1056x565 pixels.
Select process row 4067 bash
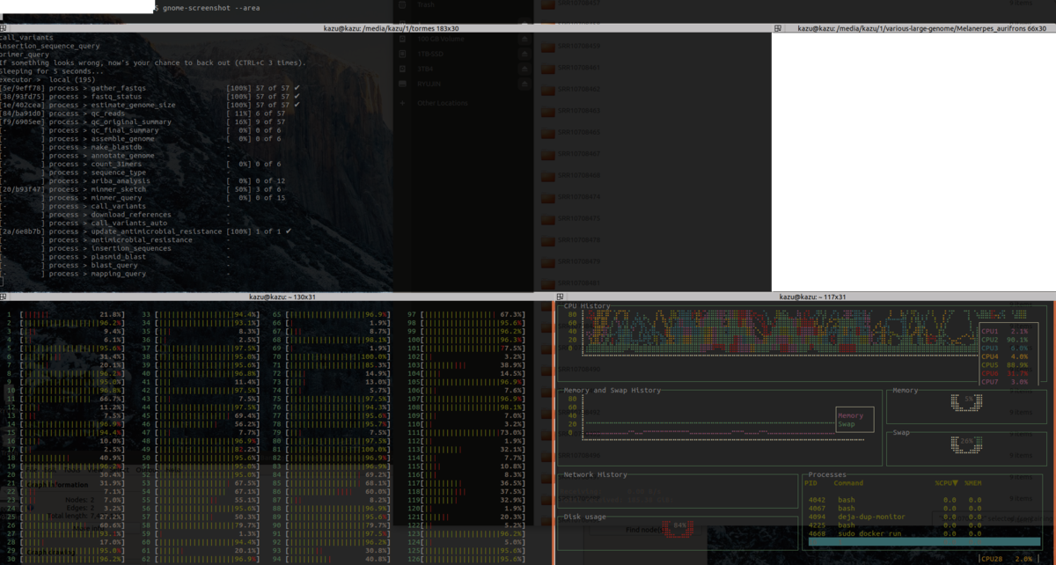click(924, 508)
